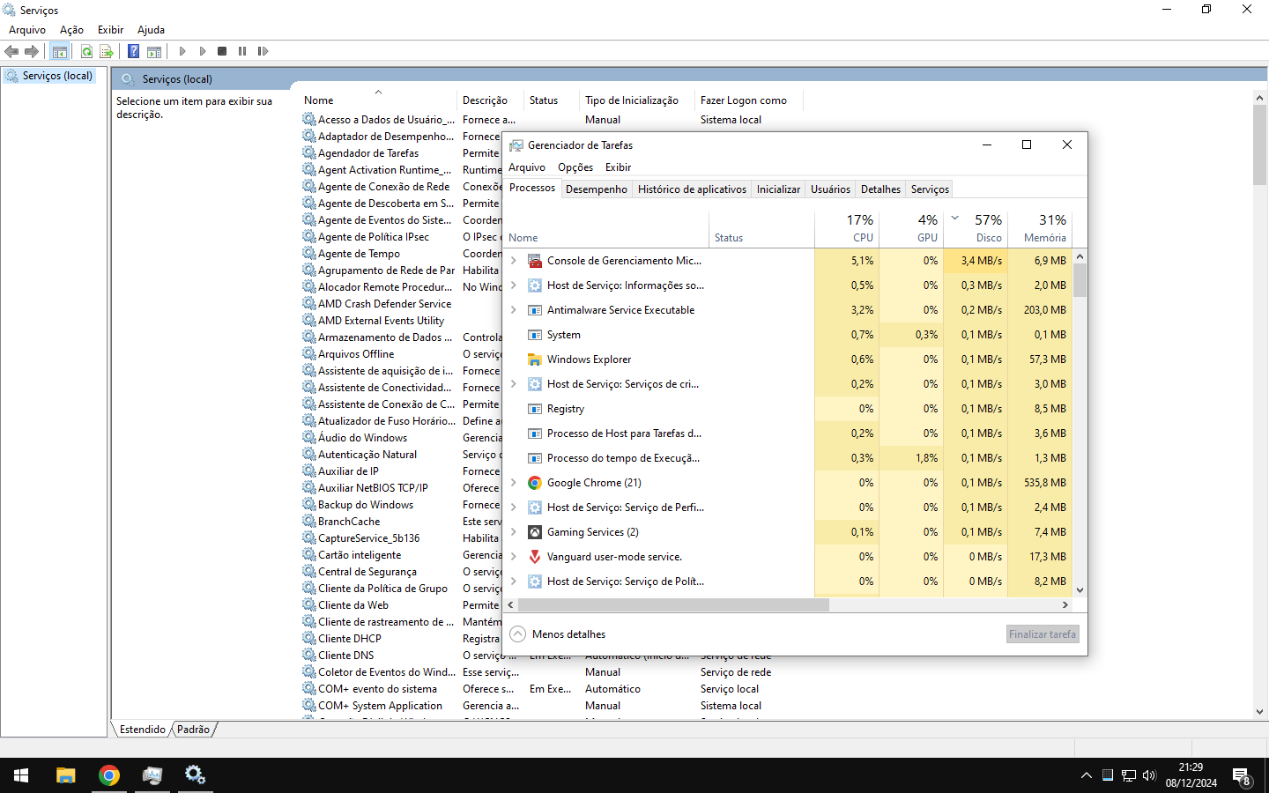This screenshot has width=1269, height=793.
Task: Switch to Serviços tab in Task Manager
Action: [930, 189]
